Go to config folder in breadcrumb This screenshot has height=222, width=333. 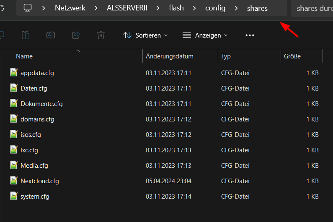215,8
